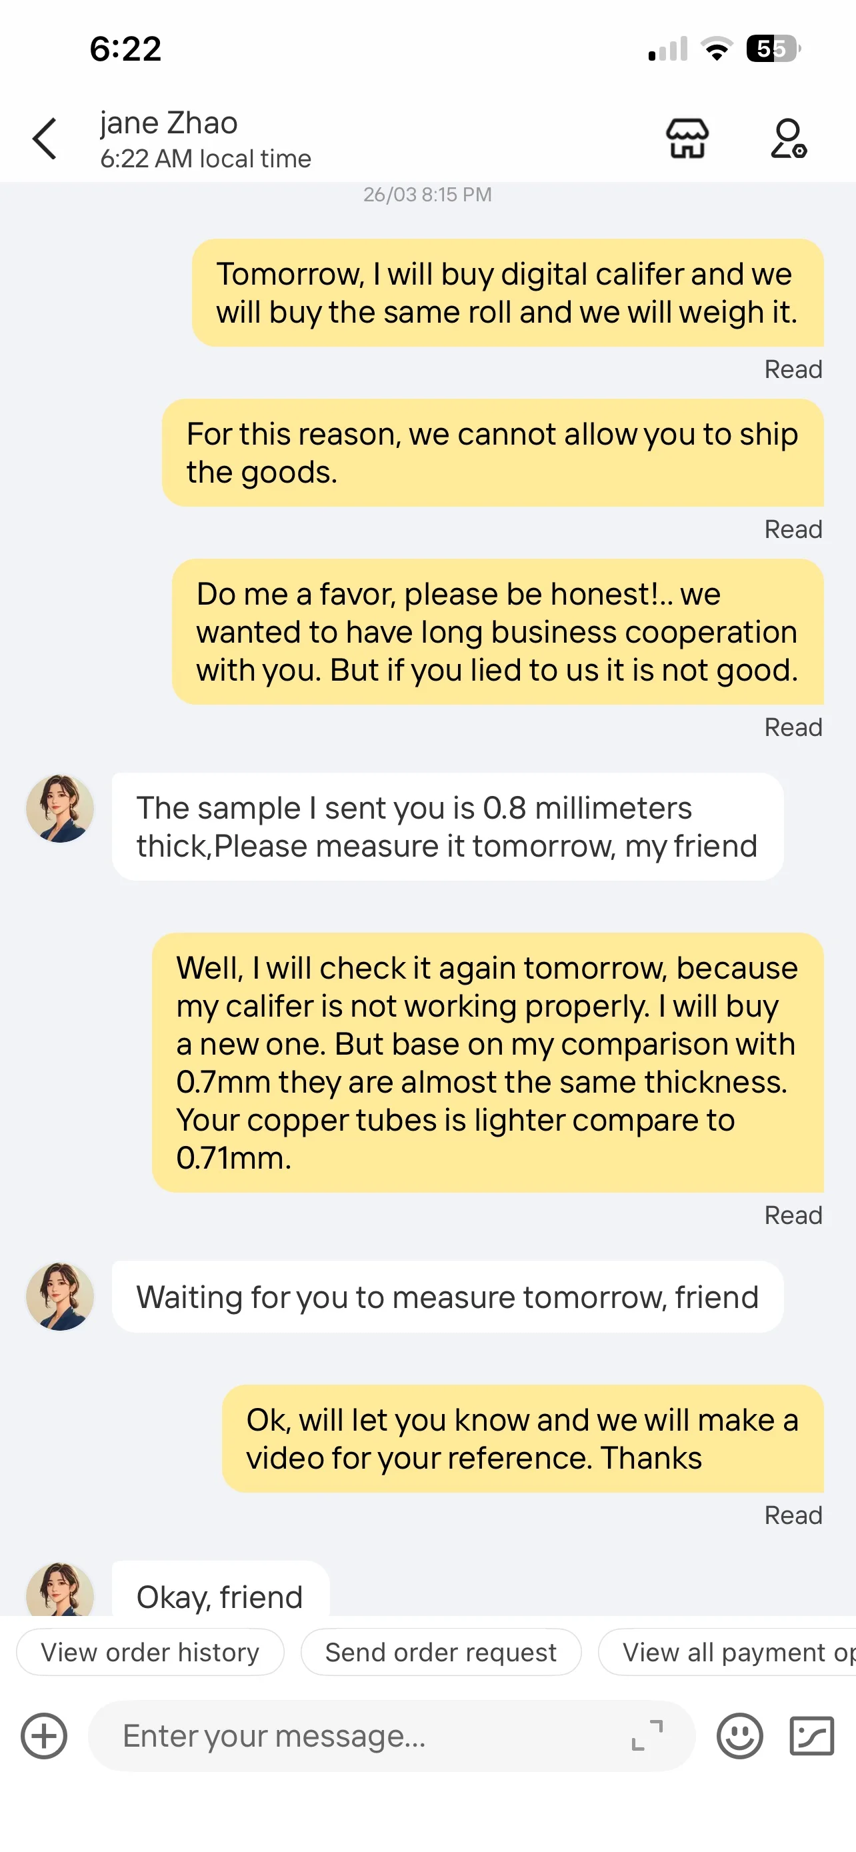The image size is (856, 1852).
Task: Tap the "Ok, will let you know" message
Action: (x=523, y=1439)
